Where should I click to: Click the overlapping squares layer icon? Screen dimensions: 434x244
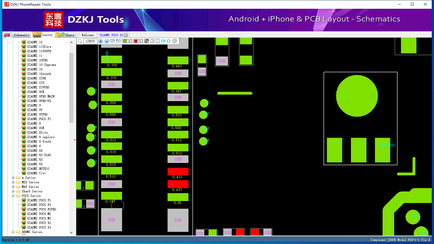tap(147, 41)
